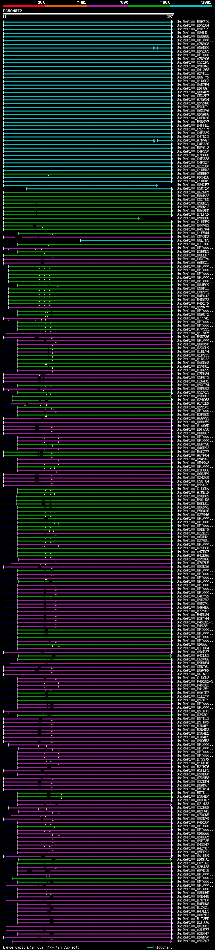Viewport: 215px width, 950px height.
Task: Select text UniRef100_B8YG12
Action: coord(192,148)
